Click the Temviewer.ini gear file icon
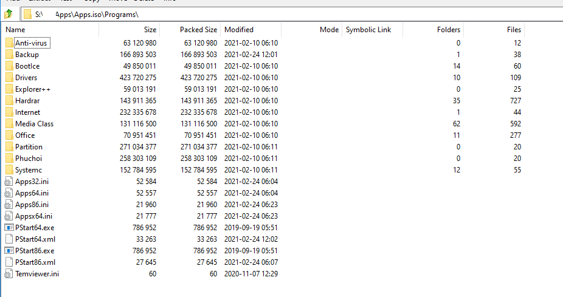The height and width of the screenshot is (297, 563). [9, 274]
